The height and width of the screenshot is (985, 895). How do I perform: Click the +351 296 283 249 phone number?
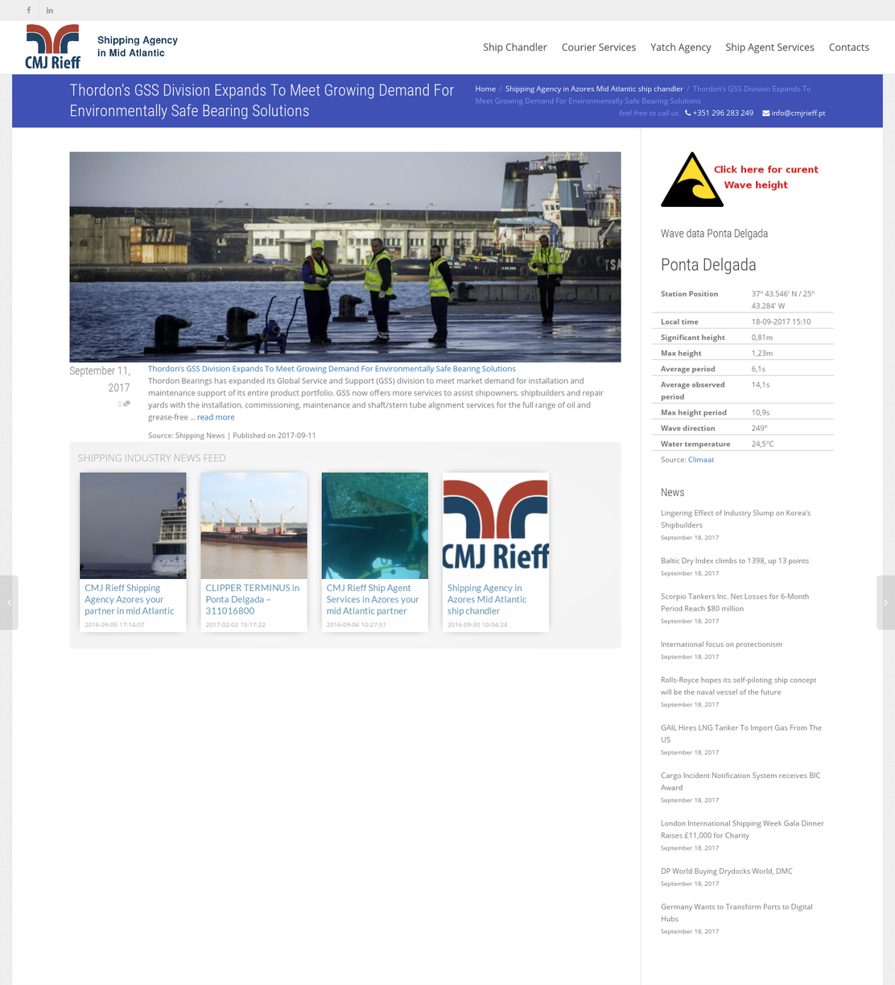coord(723,113)
